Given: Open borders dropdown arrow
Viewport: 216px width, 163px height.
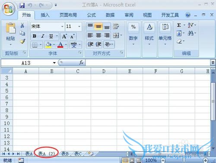Looking at the screenshot, I should (x=41, y=45).
